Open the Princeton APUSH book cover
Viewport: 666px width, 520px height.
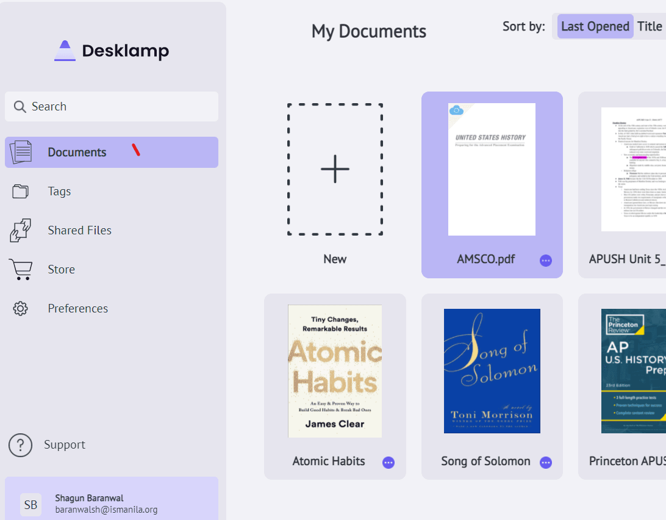(x=633, y=371)
